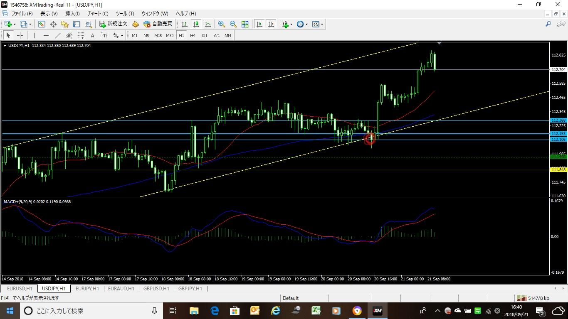The image size is (568, 319).
Task: Select the Text 'A' tool
Action: (x=92, y=35)
